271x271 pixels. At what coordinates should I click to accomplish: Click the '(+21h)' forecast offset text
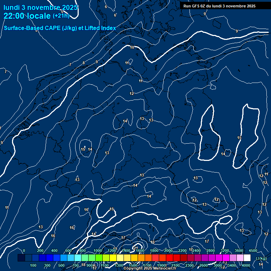click(x=61, y=16)
